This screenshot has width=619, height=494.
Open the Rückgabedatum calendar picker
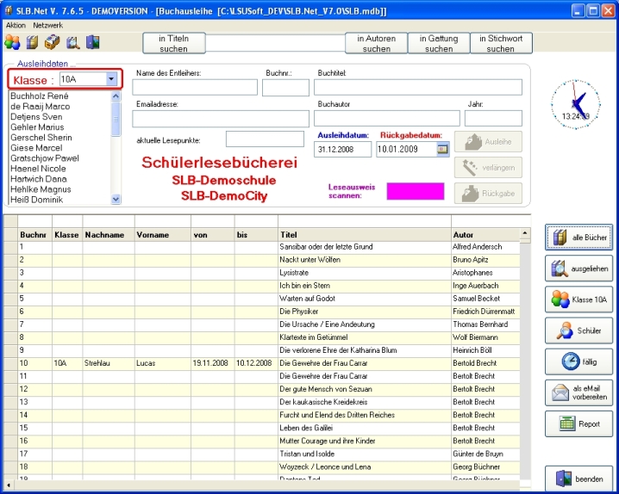(x=443, y=149)
